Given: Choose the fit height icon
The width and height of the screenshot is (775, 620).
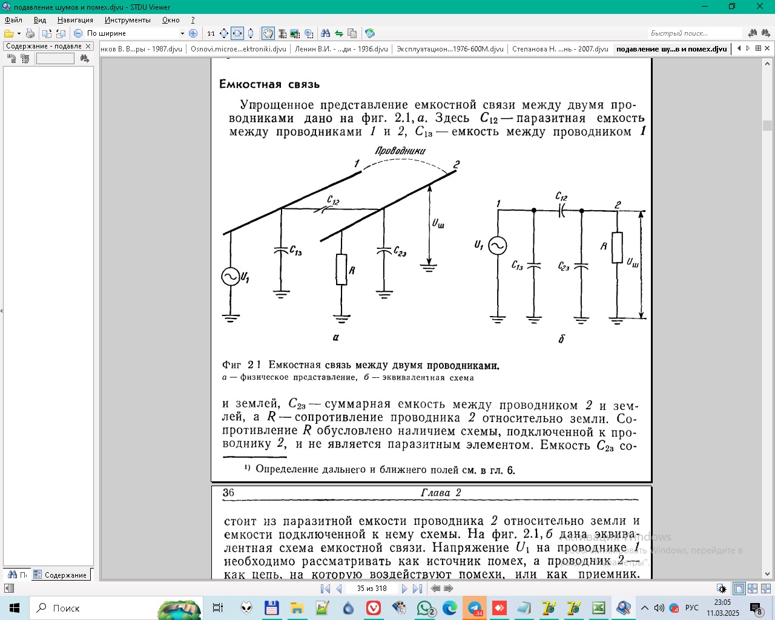Looking at the screenshot, I should (x=251, y=33).
